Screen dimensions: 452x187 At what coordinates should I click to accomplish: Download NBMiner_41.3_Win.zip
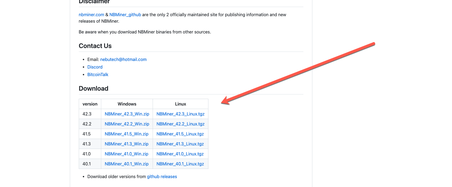tap(126, 144)
